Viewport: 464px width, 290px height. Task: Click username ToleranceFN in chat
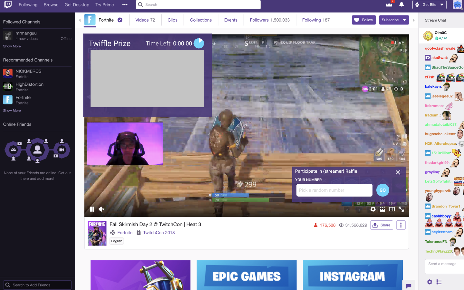[436, 241]
